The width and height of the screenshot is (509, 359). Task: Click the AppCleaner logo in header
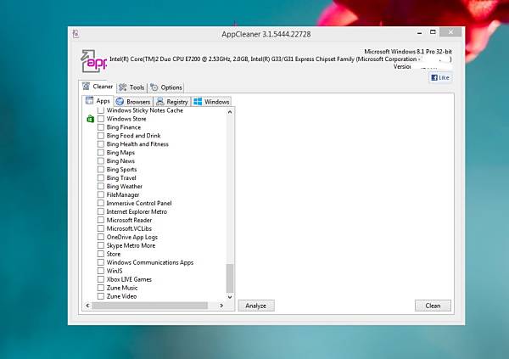(x=93, y=61)
